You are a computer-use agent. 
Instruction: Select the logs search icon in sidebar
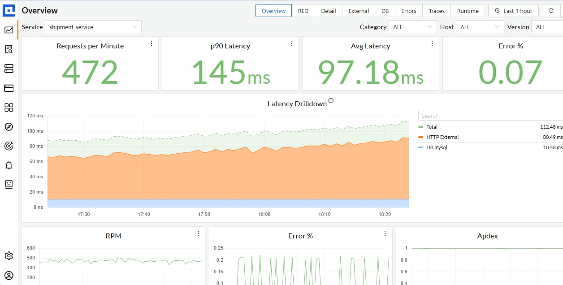coord(9,49)
